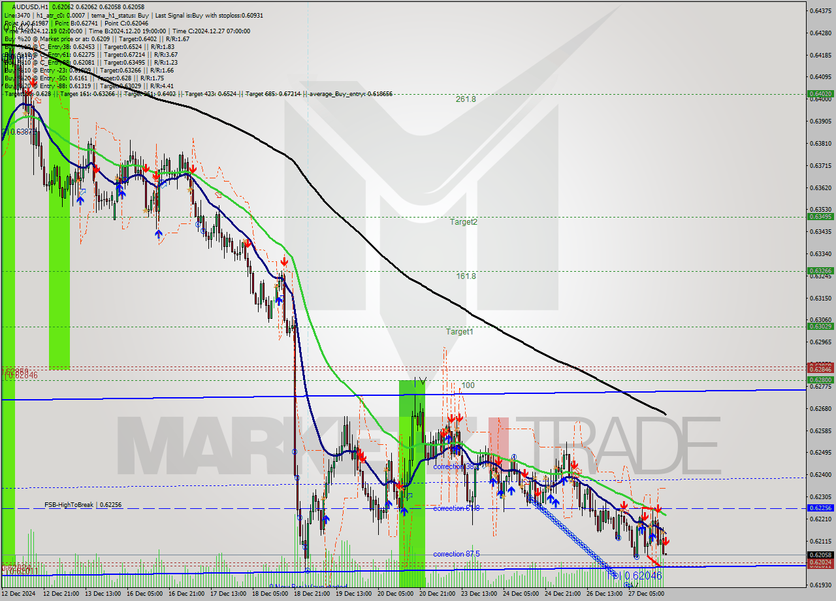Click the 0.63150 price axis value

pos(820,298)
